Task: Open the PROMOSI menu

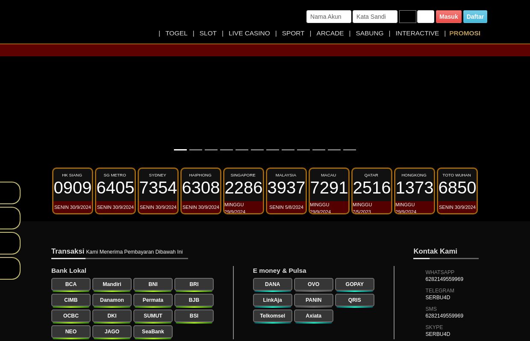Action: tap(465, 33)
